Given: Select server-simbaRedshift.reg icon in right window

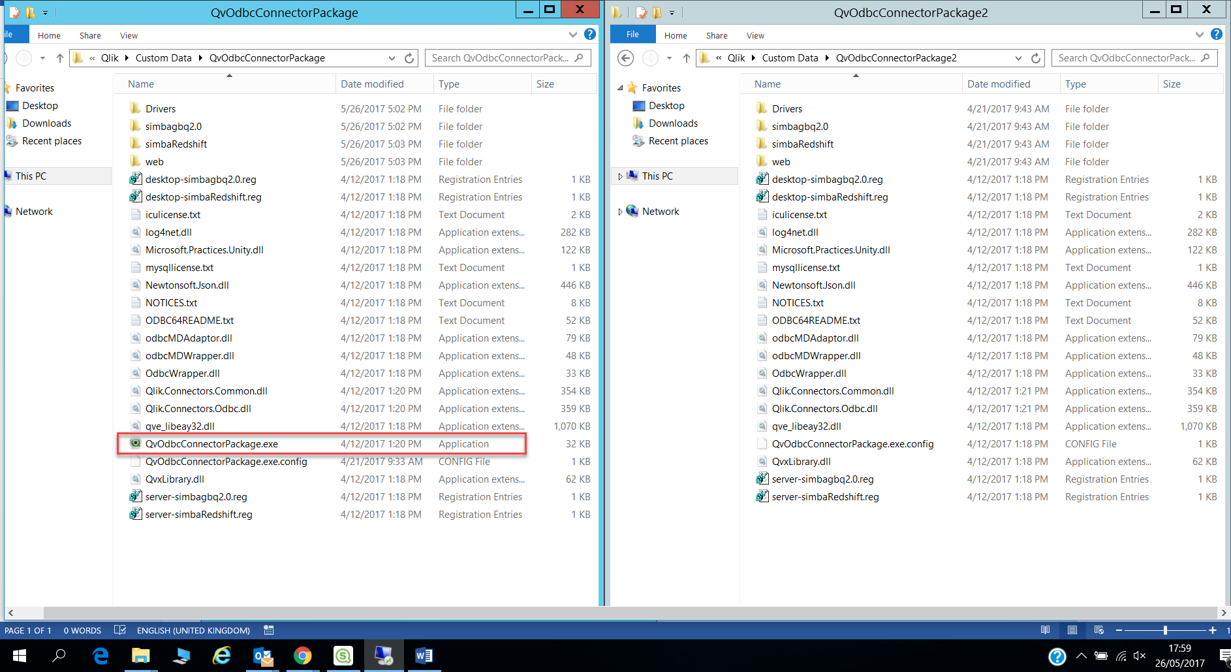Looking at the screenshot, I should pyautogui.click(x=762, y=496).
